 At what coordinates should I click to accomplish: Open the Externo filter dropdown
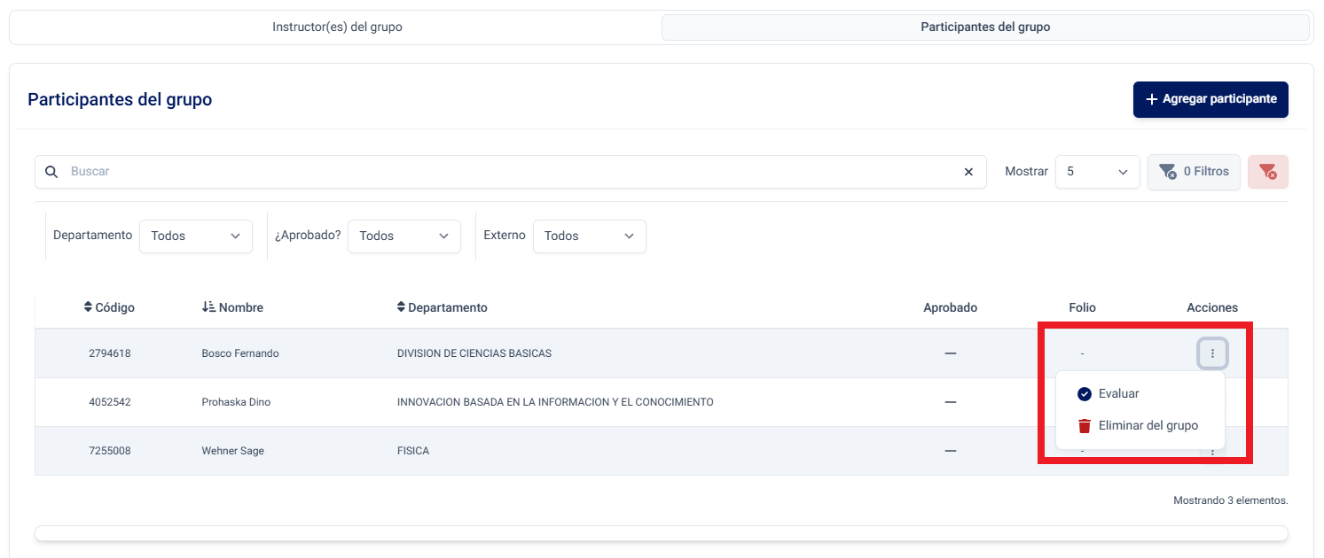click(589, 236)
